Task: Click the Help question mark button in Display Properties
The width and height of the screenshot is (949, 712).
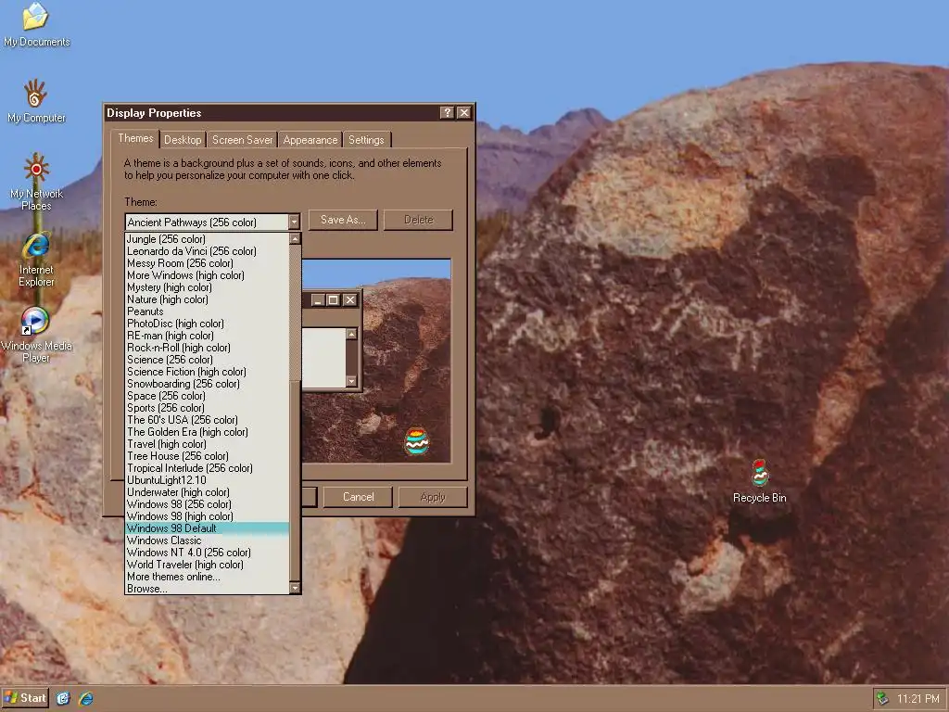Action: 447,112
